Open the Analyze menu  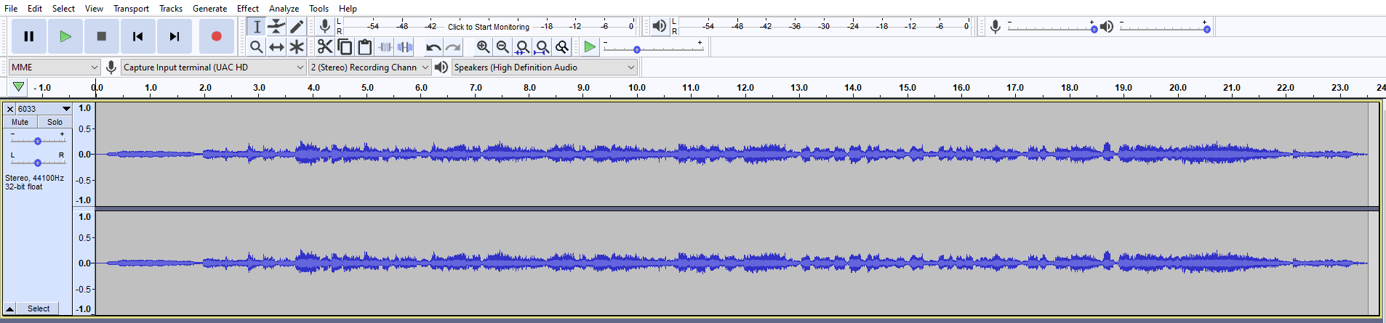pos(284,9)
